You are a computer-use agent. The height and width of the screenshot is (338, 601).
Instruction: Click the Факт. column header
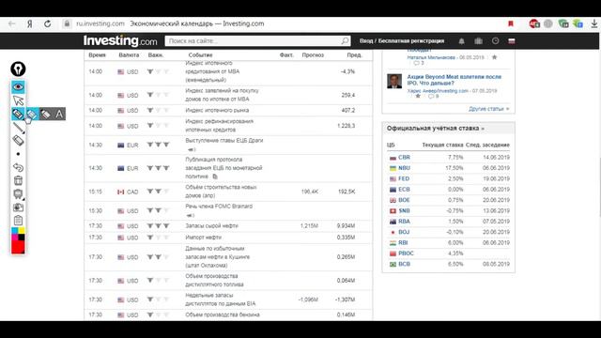point(286,55)
